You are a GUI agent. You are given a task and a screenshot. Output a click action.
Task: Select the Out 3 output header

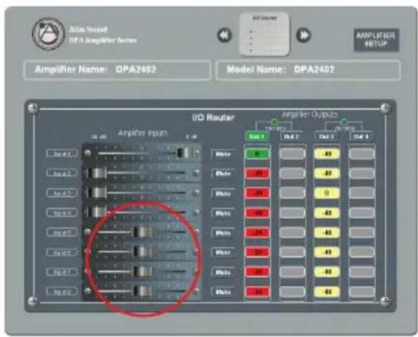point(327,137)
